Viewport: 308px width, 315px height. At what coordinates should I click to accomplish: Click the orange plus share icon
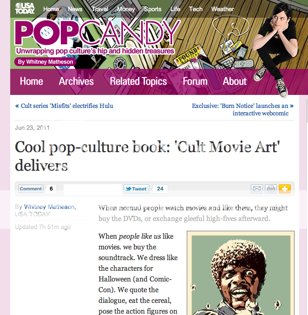point(284,189)
